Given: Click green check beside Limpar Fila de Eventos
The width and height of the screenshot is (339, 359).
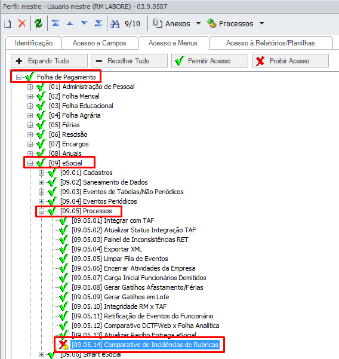Looking at the screenshot, I should tap(64, 259).
